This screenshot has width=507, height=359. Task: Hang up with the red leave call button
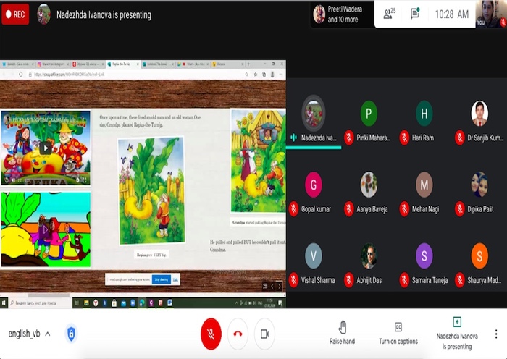238,334
